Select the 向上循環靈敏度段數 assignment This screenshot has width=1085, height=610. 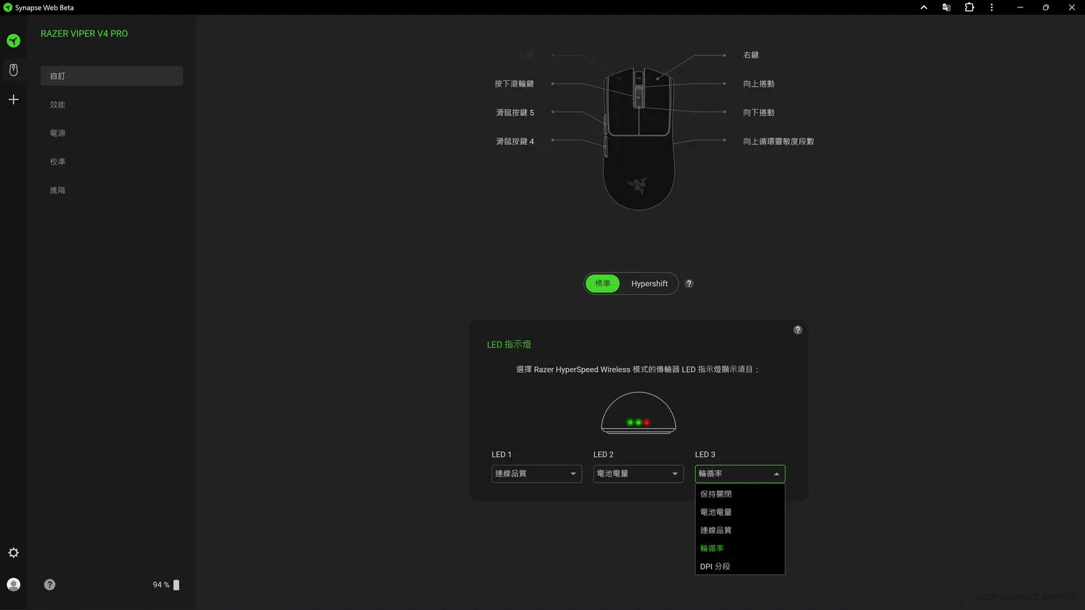(778, 142)
